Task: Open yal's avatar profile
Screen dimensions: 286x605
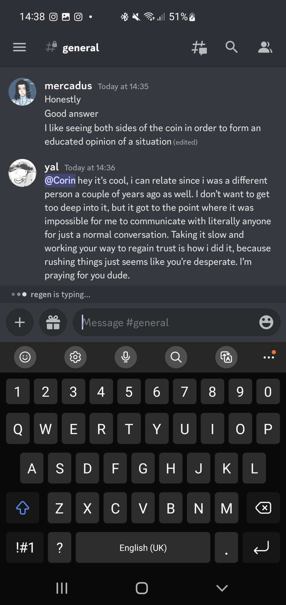Action: pyautogui.click(x=22, y=173)
